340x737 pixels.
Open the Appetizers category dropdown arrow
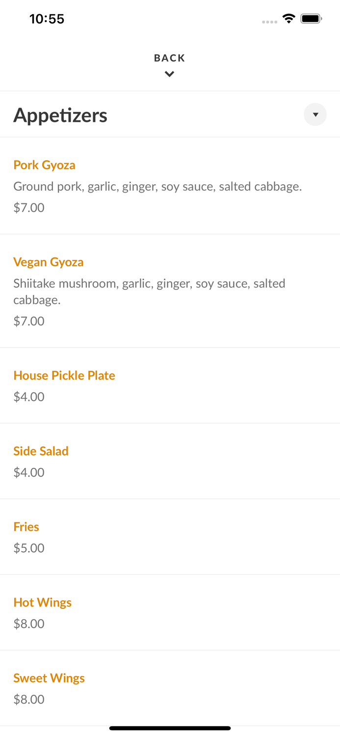(x=315, y=114)
